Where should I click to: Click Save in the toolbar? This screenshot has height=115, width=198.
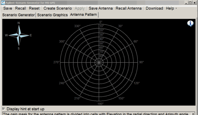(x=8, y=8)
